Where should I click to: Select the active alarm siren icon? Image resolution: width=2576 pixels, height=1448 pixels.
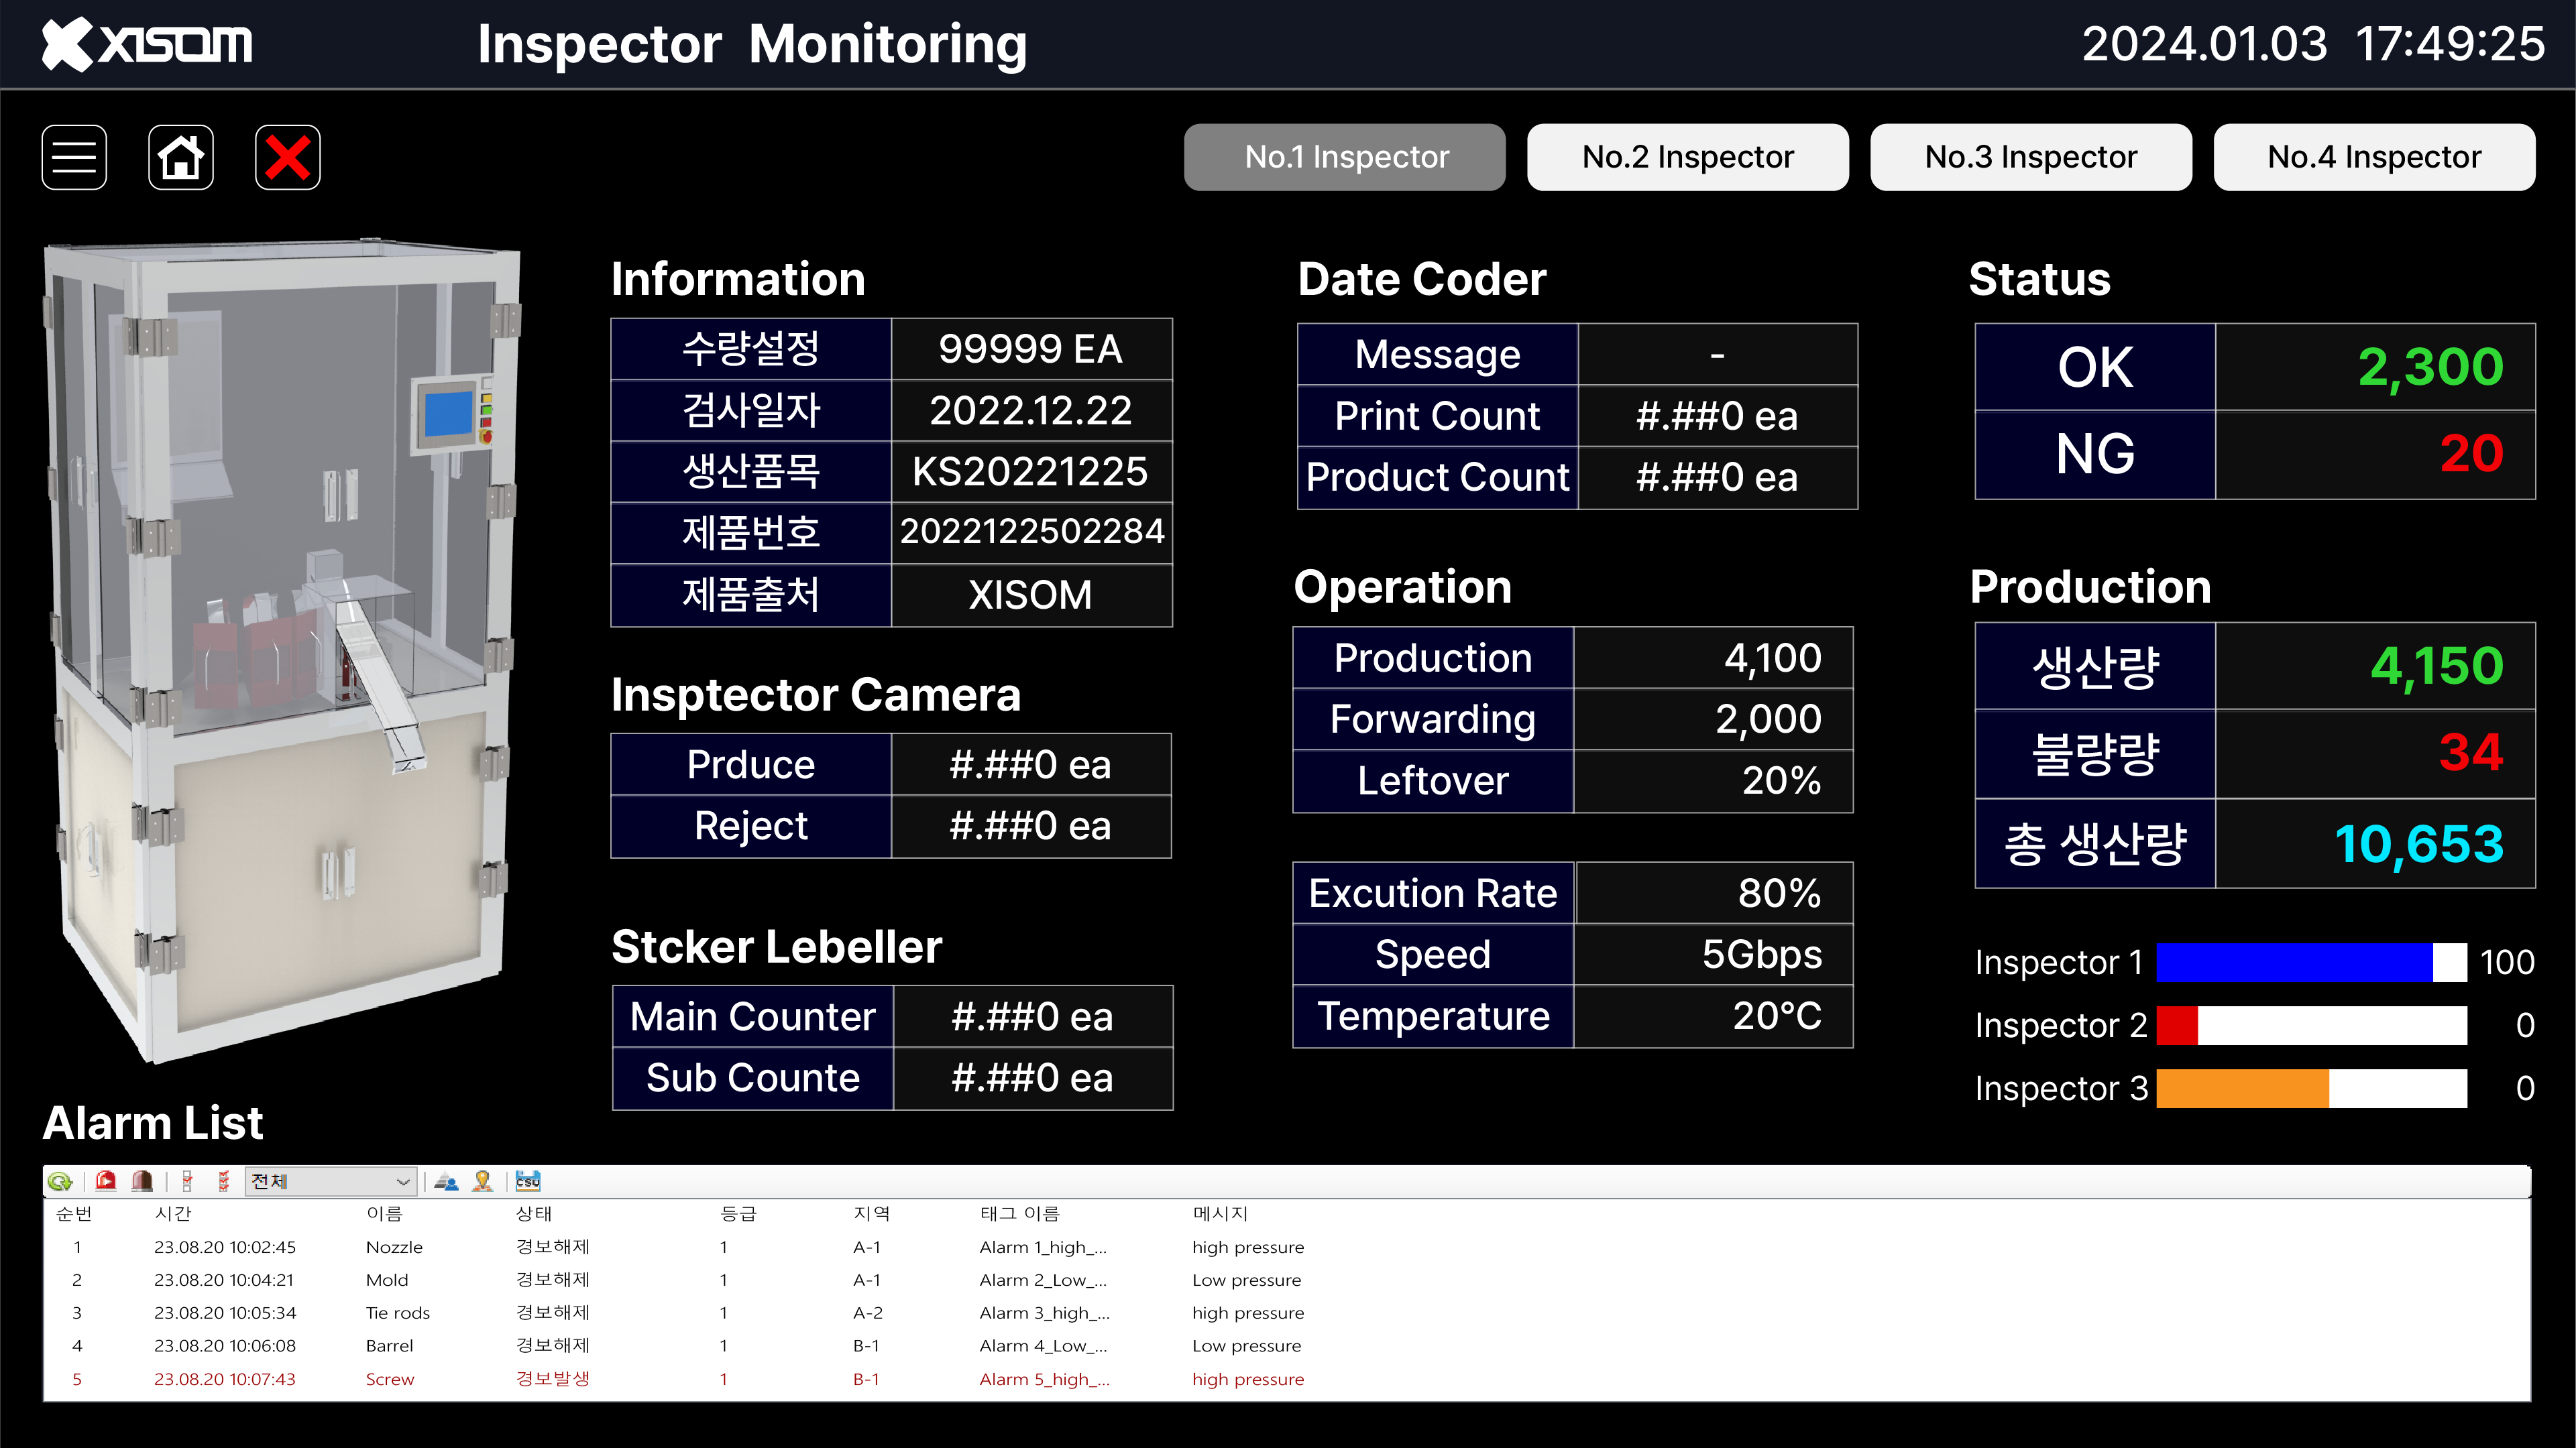105,1181
